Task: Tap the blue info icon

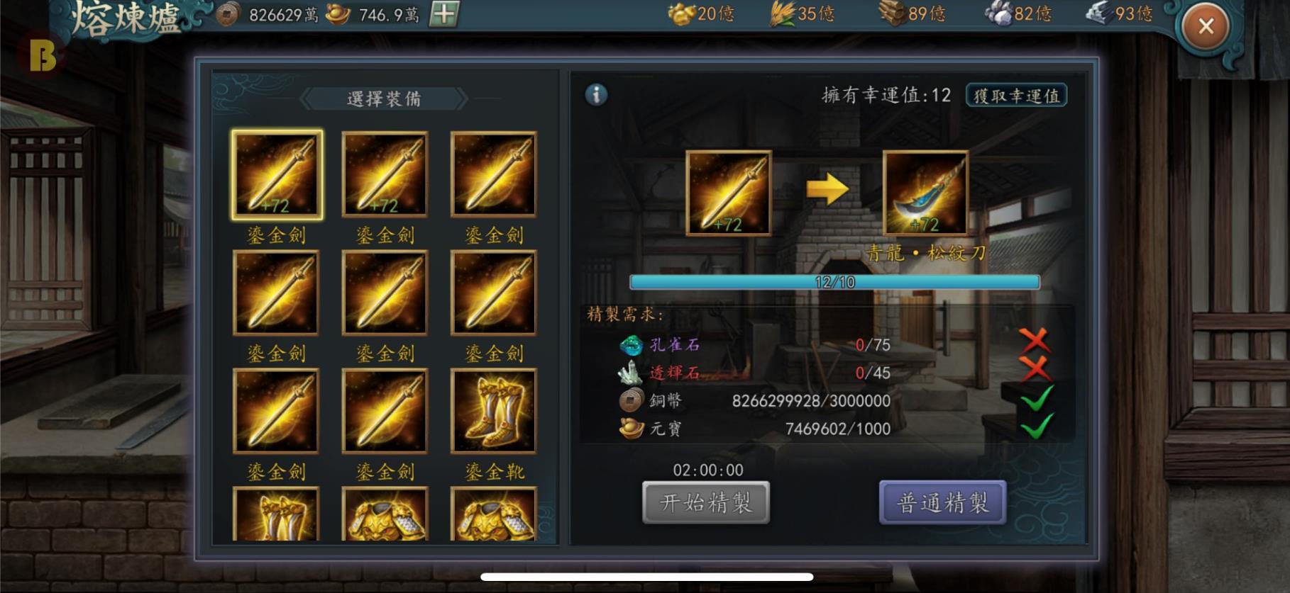Action: (x=596, y=94)
